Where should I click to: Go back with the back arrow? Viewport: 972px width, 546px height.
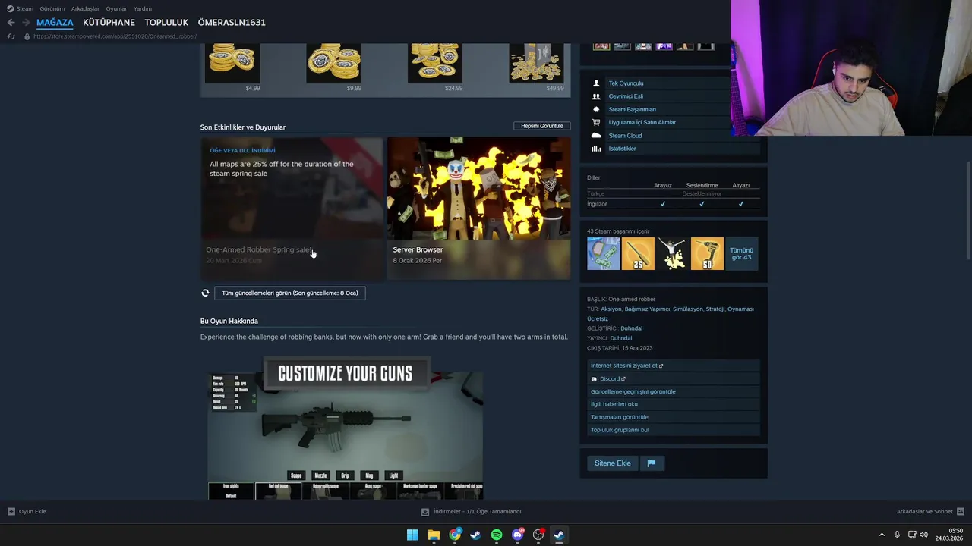[11, 23]
